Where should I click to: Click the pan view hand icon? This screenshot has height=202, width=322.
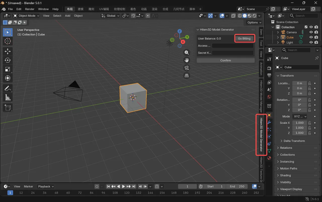click(x=187, y=60)
